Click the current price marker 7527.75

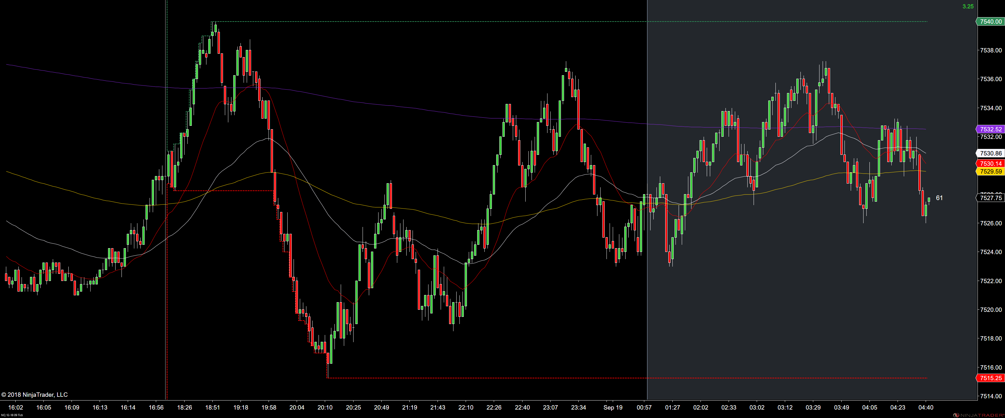[990, 198]
